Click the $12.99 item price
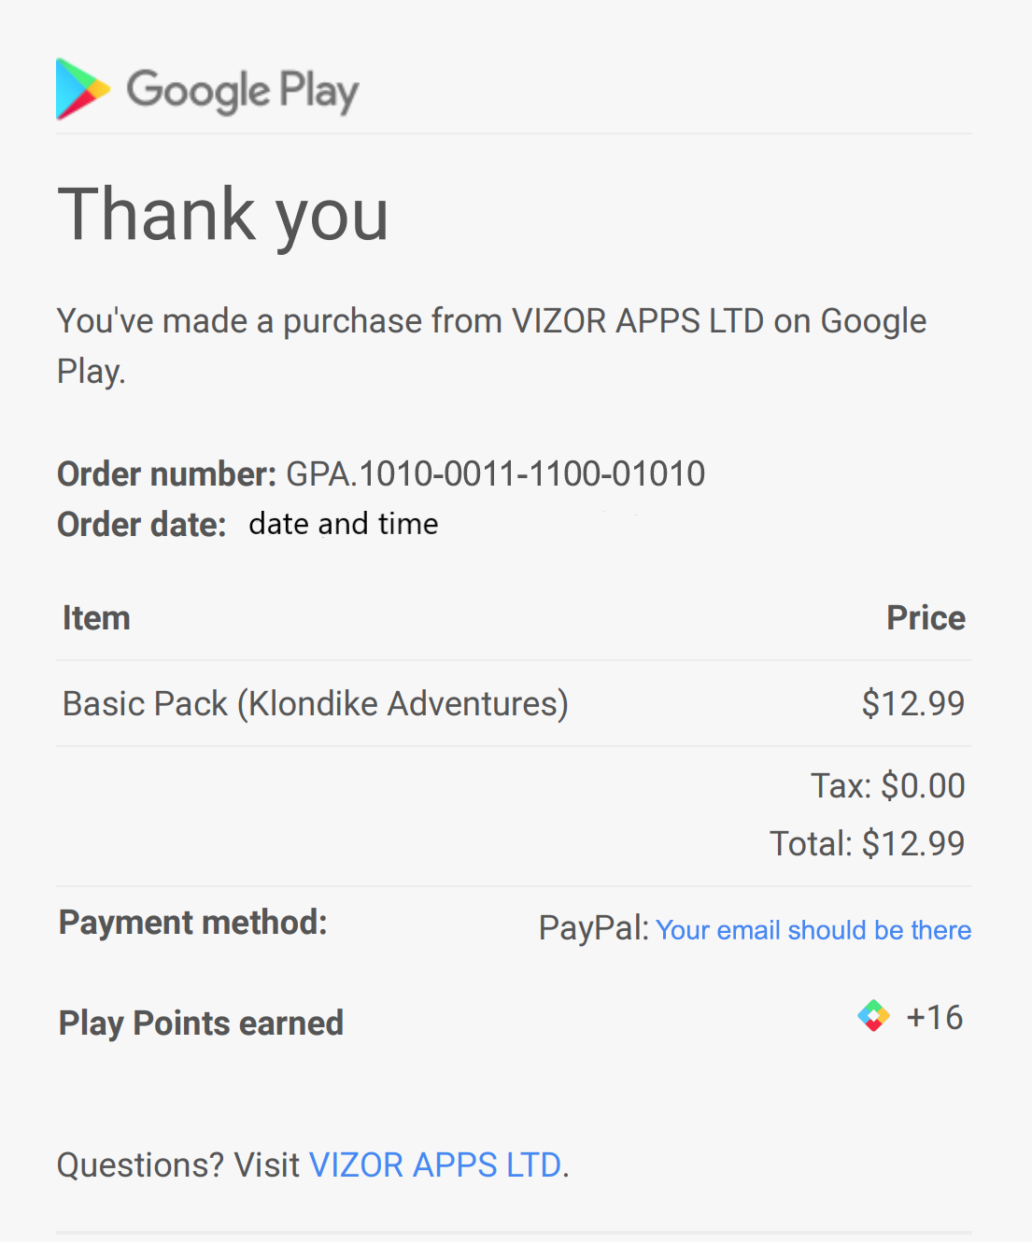Screen dimensions: 1032x1242 (x=912, y=703)
